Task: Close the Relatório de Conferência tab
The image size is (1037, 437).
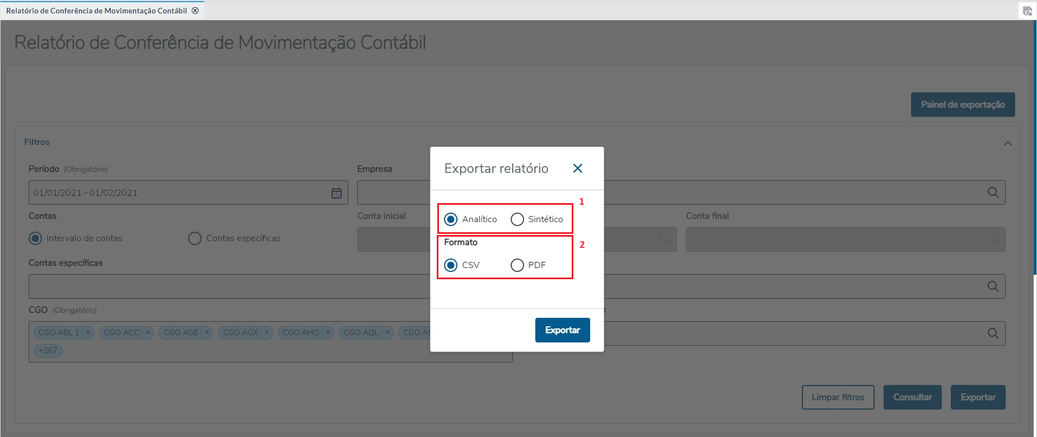Action: (195, 11)
